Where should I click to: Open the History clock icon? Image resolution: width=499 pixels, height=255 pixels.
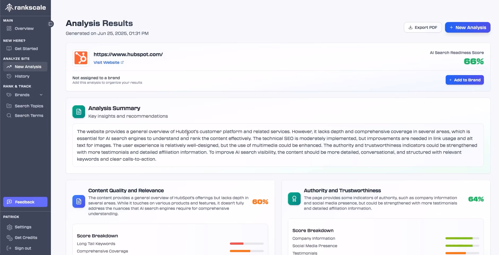(9, 76)
